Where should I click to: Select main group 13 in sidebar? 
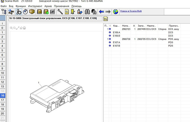(x=3, y=86)
